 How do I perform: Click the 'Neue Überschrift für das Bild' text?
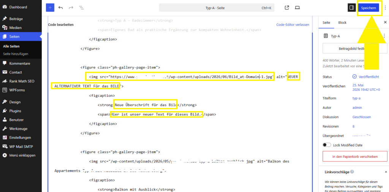(x=146, y=105)
